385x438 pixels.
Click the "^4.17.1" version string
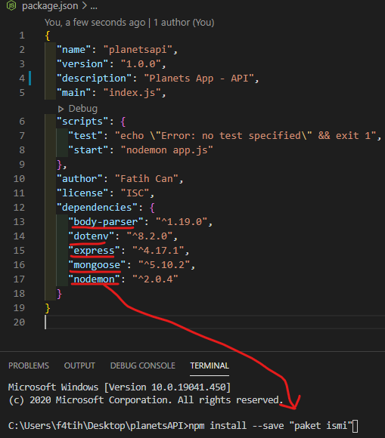(x=158, y=251)
